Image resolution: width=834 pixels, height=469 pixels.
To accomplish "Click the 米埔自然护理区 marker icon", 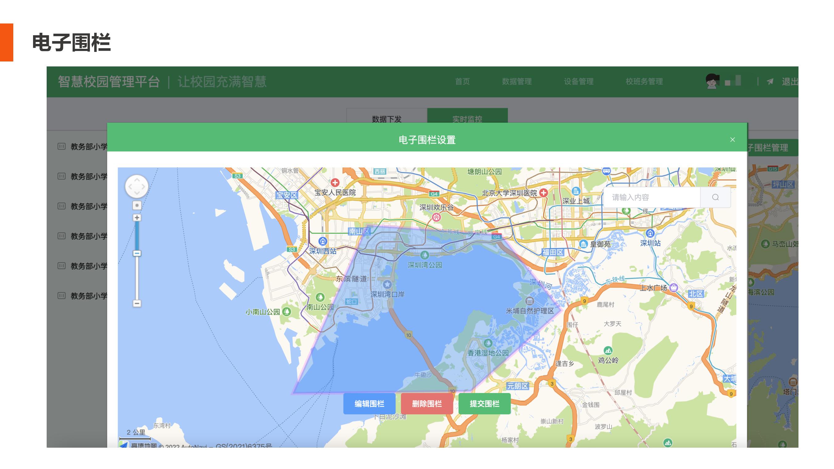I will [x=530, y=301].
